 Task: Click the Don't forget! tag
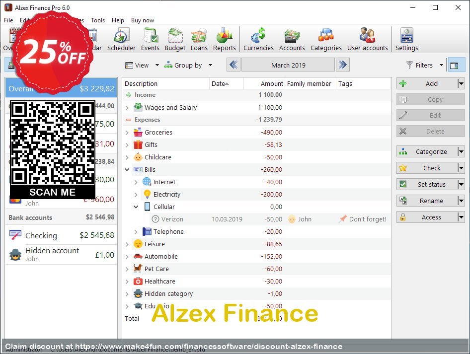[x=362, y=219]
